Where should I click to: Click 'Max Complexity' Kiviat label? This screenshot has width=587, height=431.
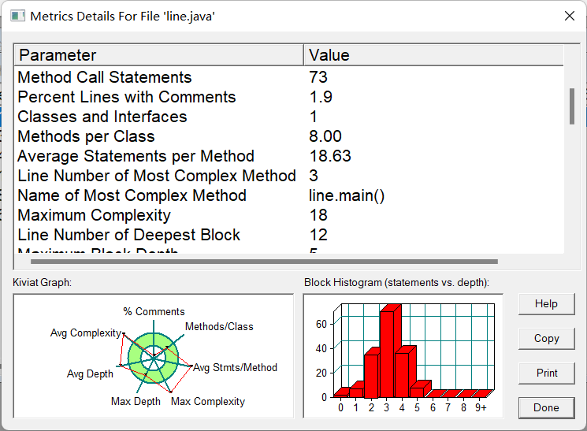tap(208, 401)
